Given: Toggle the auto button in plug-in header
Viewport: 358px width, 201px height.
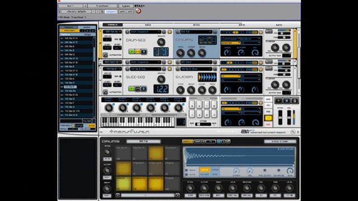Looking at the screenshot, I should [x=122, y=11].
